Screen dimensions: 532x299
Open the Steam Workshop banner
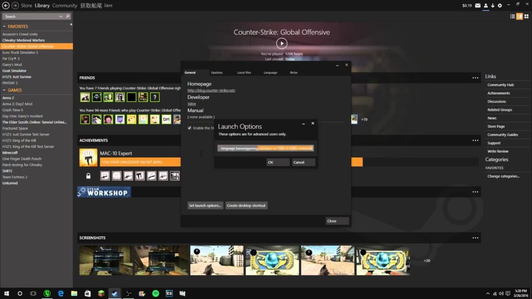point(104,192)
